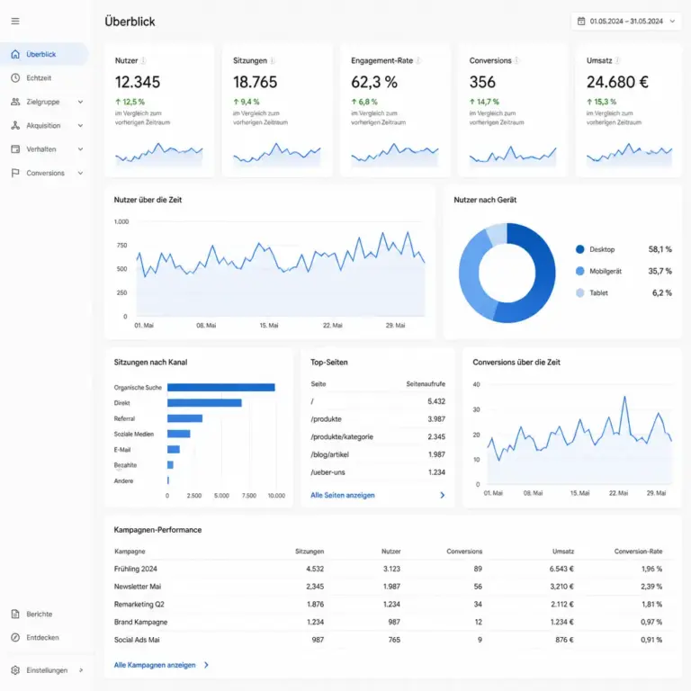Click the Seitenaufrufe column header
691x691 pixels.
click(426, 384)
